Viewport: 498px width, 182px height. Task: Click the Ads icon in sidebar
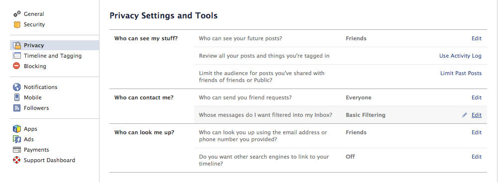tap(17, 139)
